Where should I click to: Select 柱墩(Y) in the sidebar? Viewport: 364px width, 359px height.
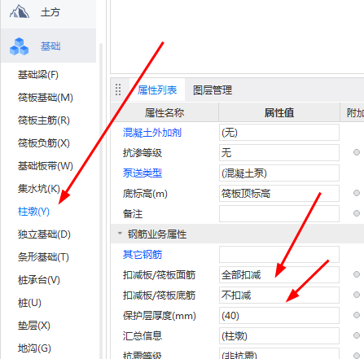(33, 212)
